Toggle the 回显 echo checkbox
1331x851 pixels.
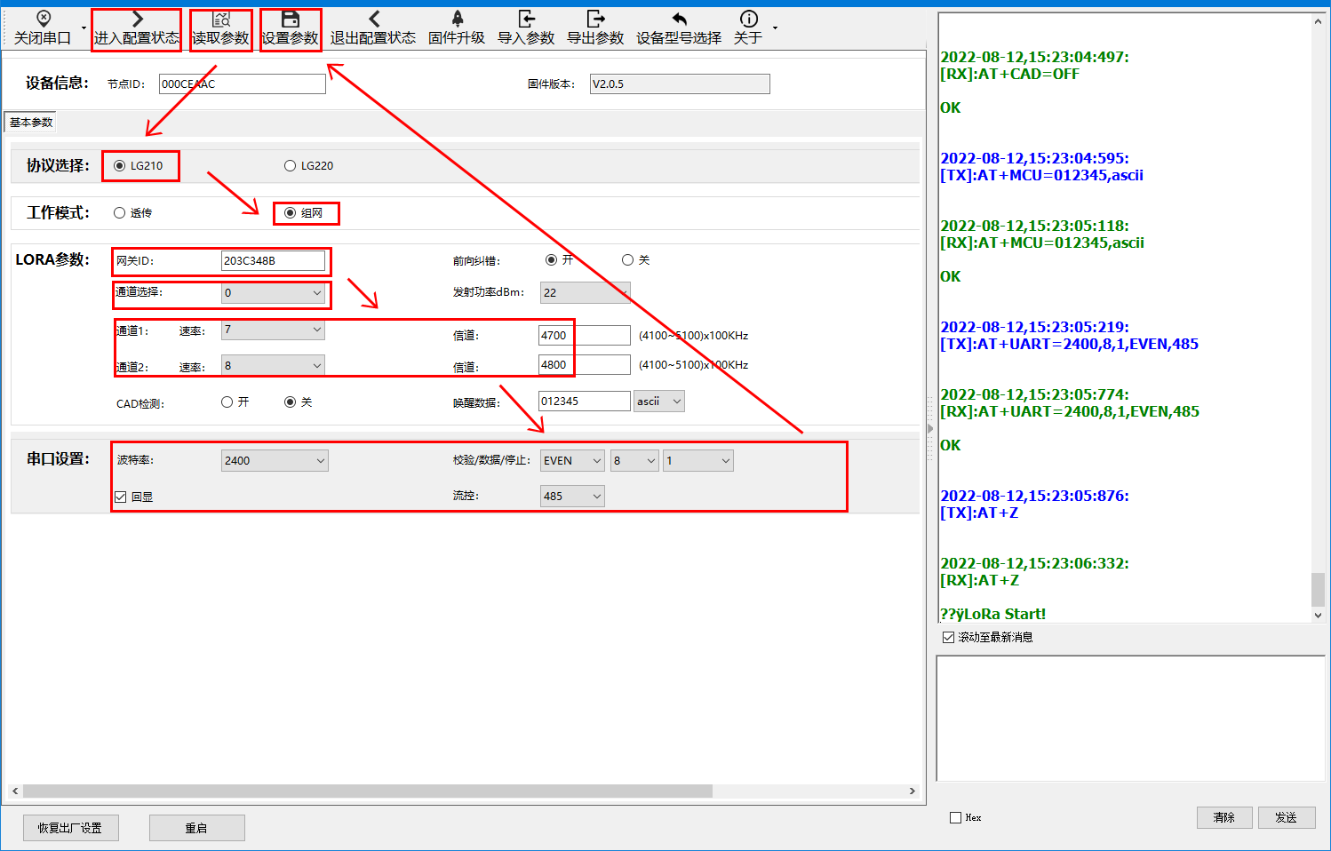(121, 497)
